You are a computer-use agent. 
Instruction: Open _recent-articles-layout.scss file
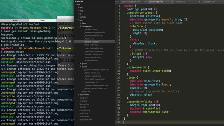96,89
